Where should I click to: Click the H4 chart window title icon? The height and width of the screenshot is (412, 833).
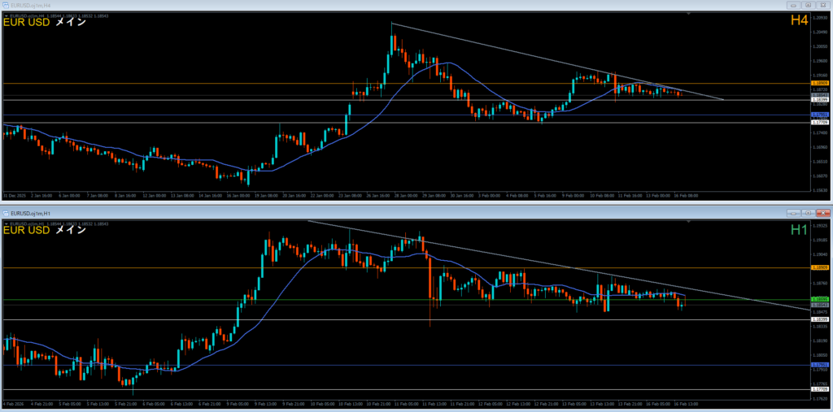pyautogui.click(x=6, y=5)
